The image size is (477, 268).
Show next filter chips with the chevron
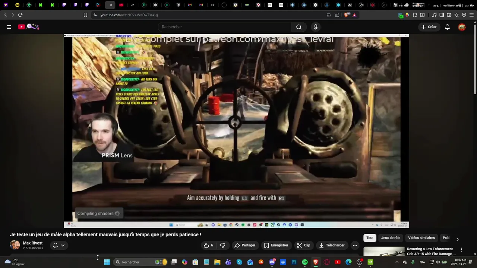coord(457,239)
